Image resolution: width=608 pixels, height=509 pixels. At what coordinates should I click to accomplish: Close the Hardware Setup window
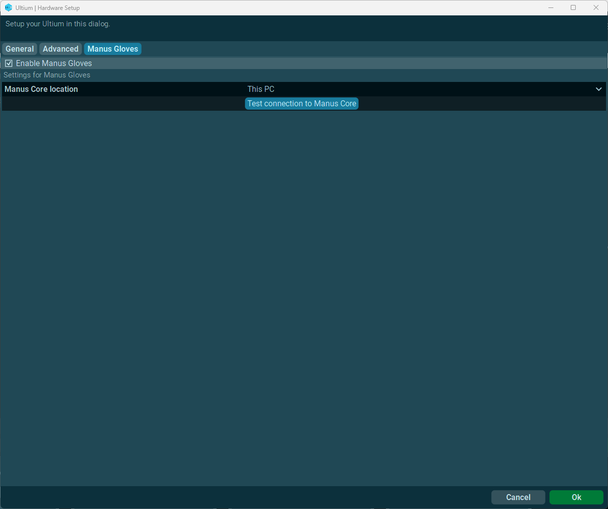point(596,7)
